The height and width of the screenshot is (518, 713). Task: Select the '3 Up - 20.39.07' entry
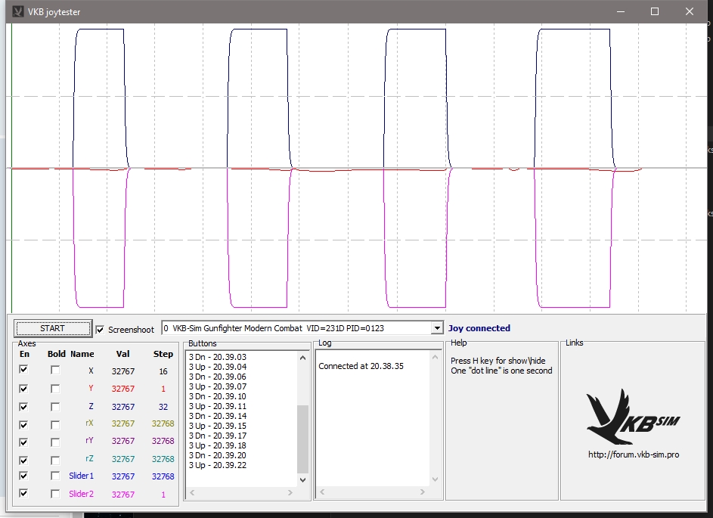(x=217, y=386)
